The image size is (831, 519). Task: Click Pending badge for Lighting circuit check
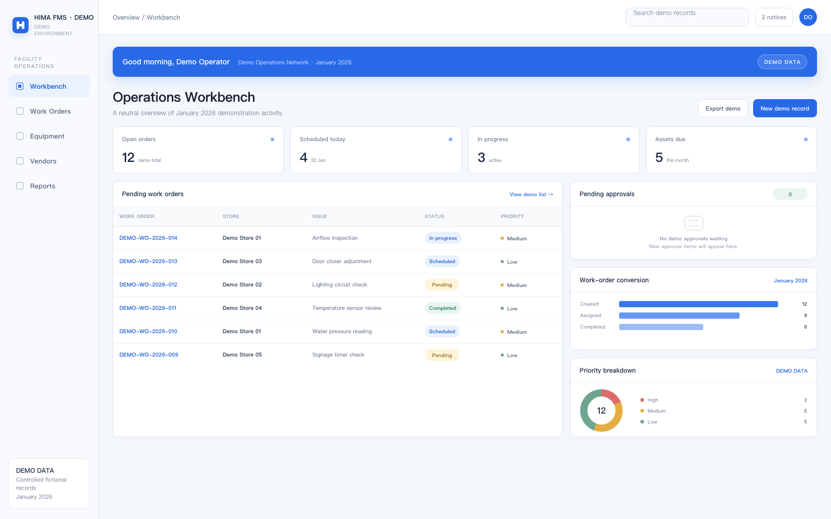[442, 285]
